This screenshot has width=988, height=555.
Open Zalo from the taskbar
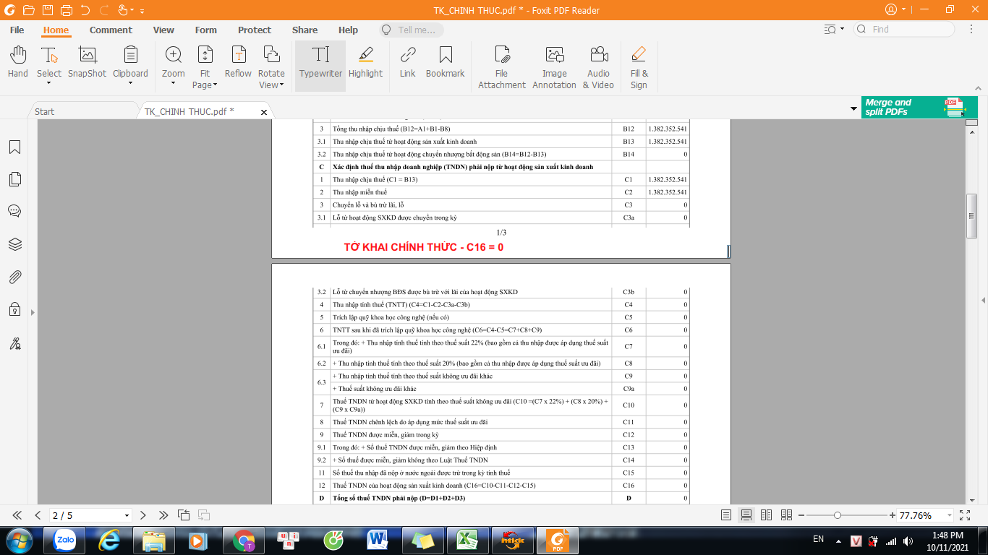[66, 540]
